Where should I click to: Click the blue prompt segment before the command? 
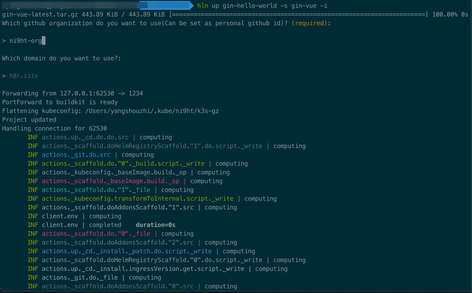pyautogui.click(x=166, y=5)
